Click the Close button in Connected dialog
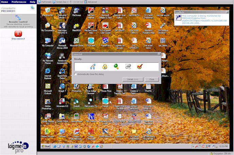The image size is (234, 155). 152,79
